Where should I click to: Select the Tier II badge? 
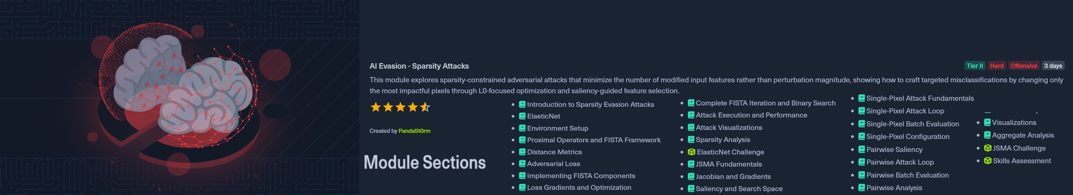point(974,66)
